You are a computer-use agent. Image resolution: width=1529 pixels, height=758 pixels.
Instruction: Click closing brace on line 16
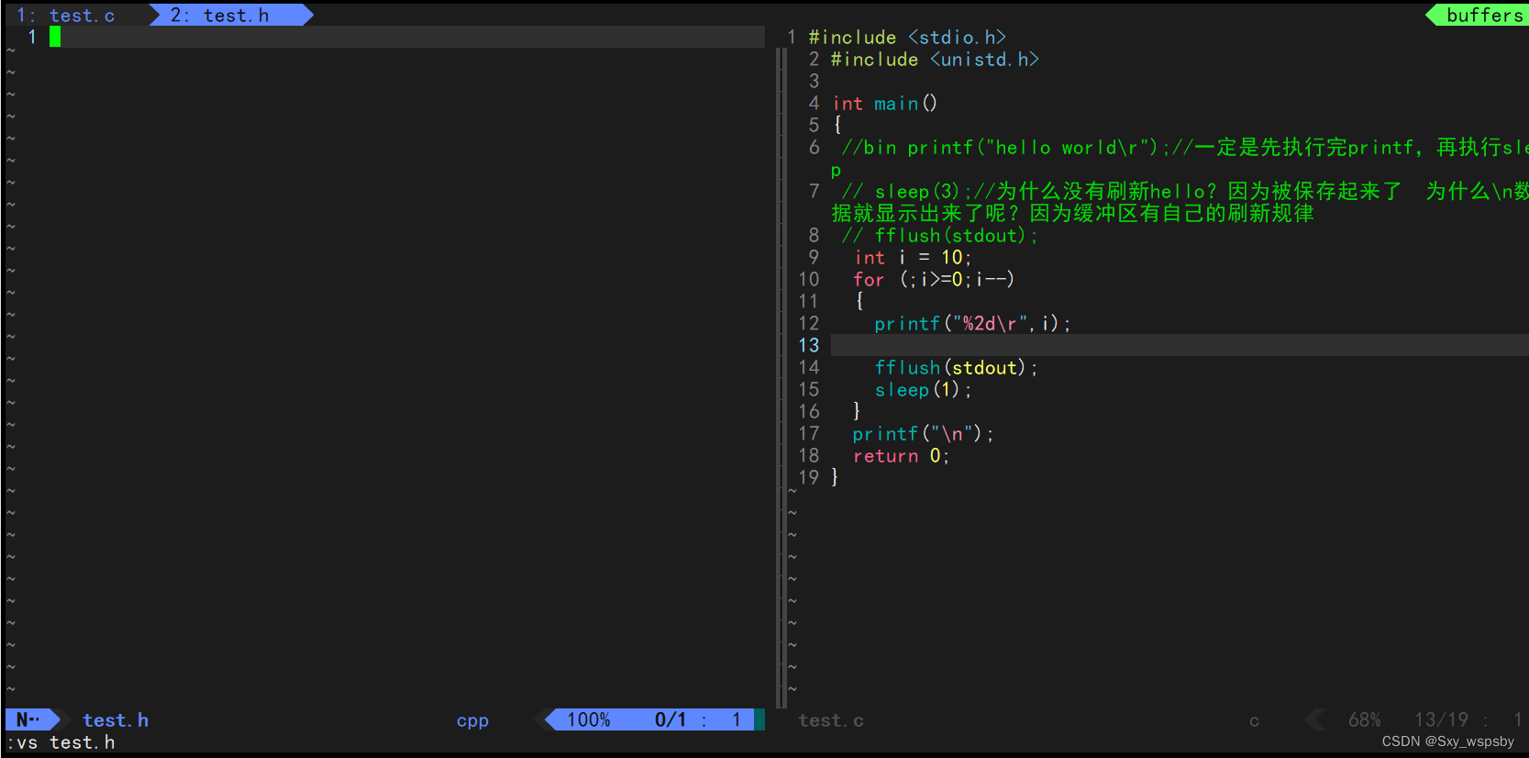pos(857,411)
